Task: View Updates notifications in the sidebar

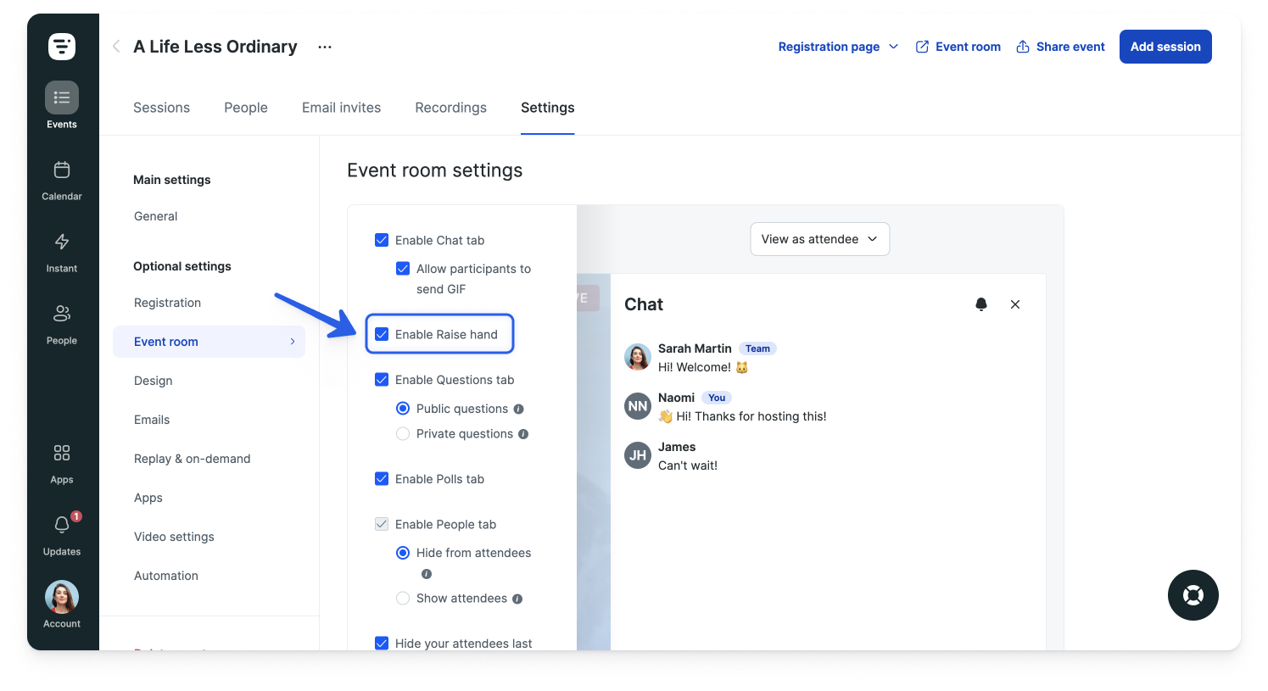Action: (61, 532)
